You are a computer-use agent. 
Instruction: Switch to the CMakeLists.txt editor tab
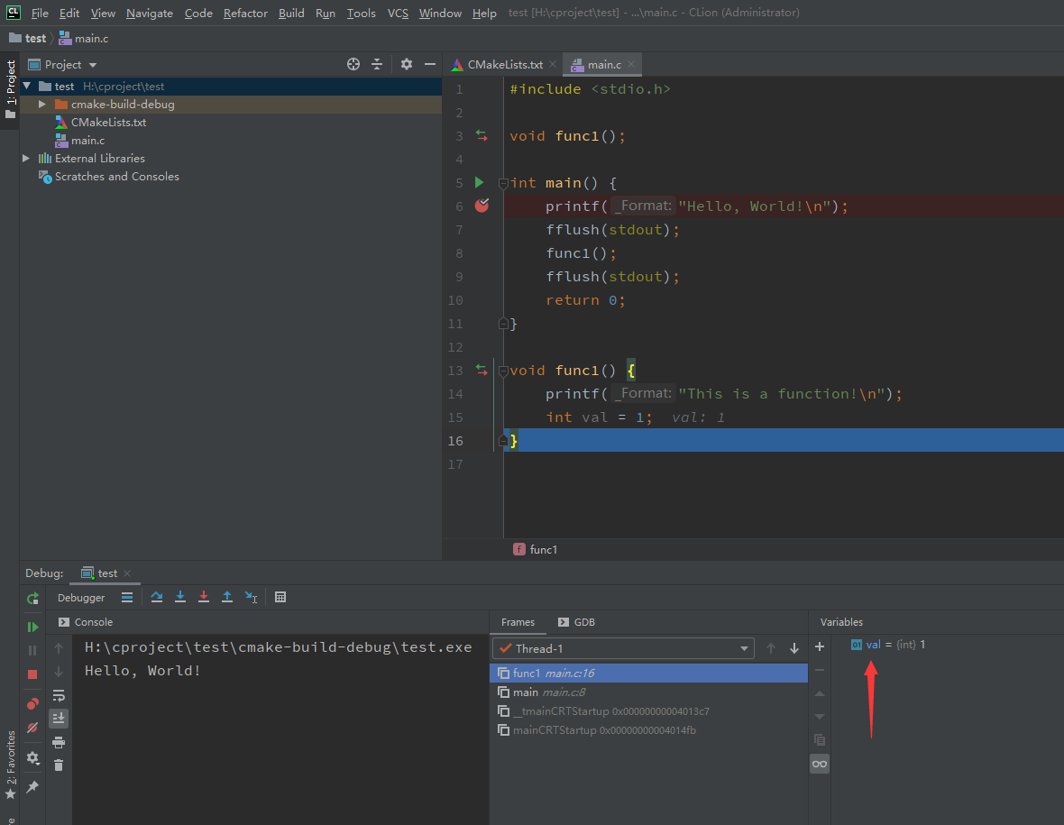click(504, 65)
